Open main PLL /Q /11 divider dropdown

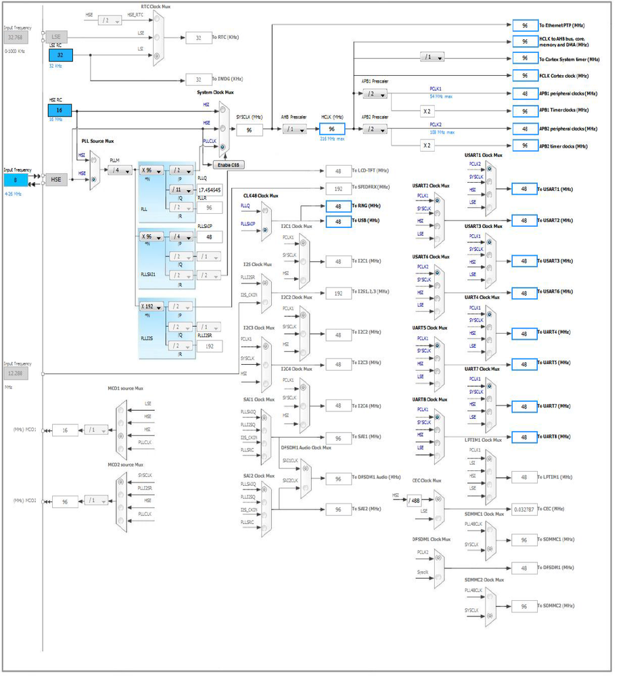tap(181, 189)
